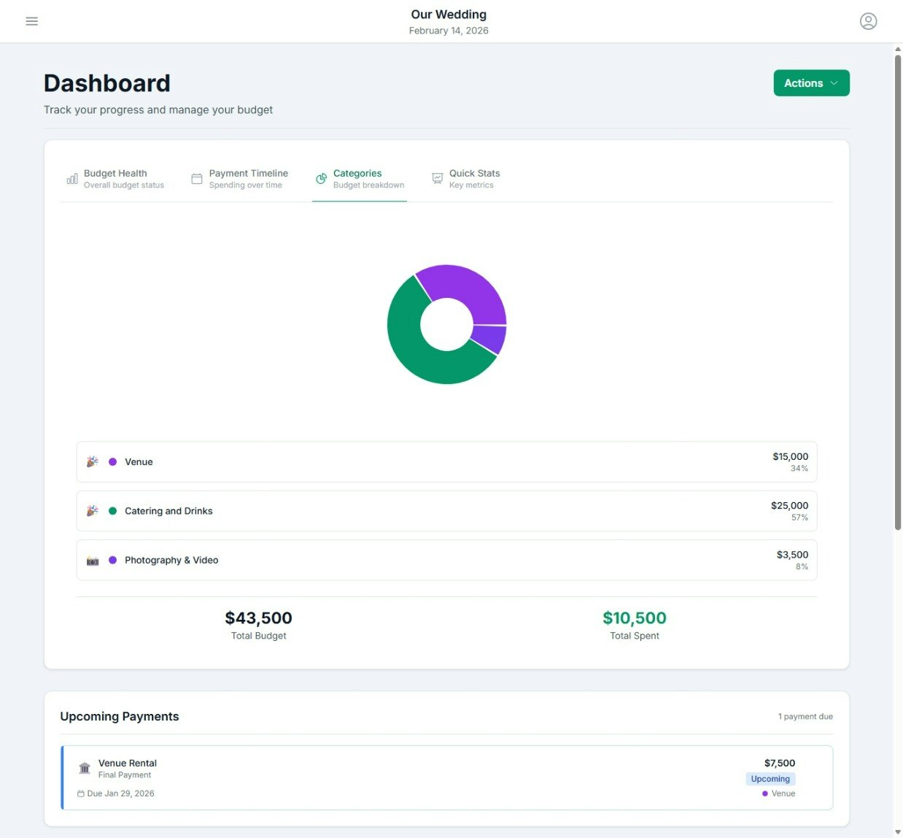
Task: Toggle the purple Venue legend dot
Action: tap(112, 461)
